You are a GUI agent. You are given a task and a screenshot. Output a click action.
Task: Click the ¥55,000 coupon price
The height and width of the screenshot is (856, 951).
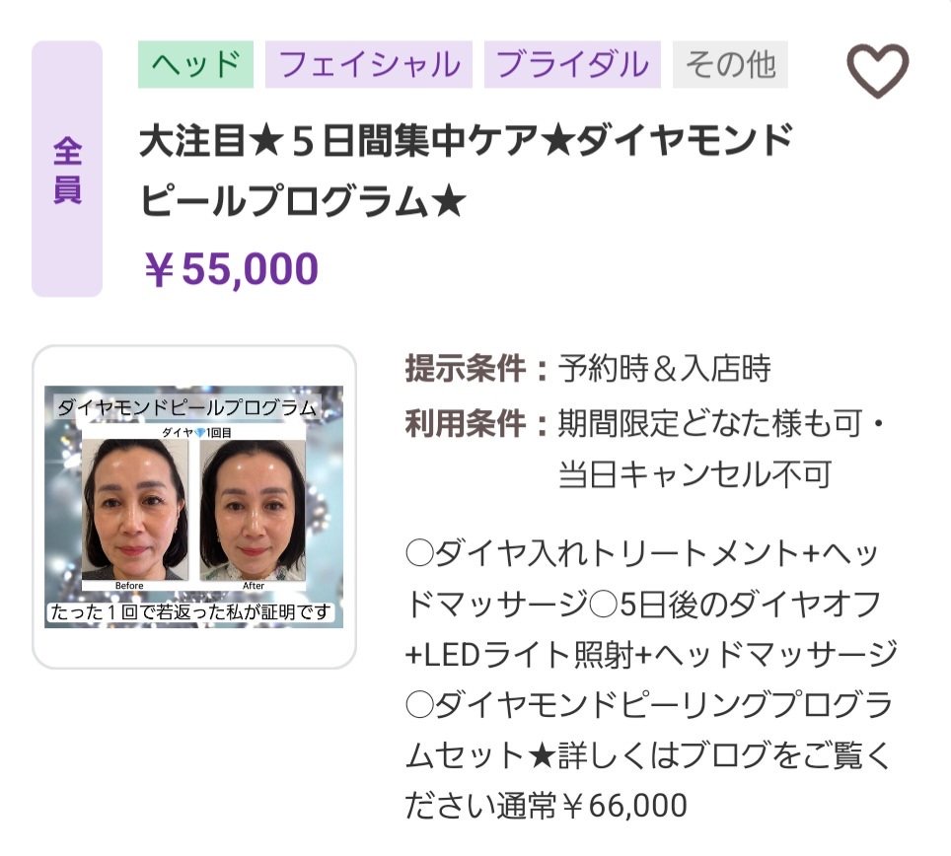click(x=231, y=269)
